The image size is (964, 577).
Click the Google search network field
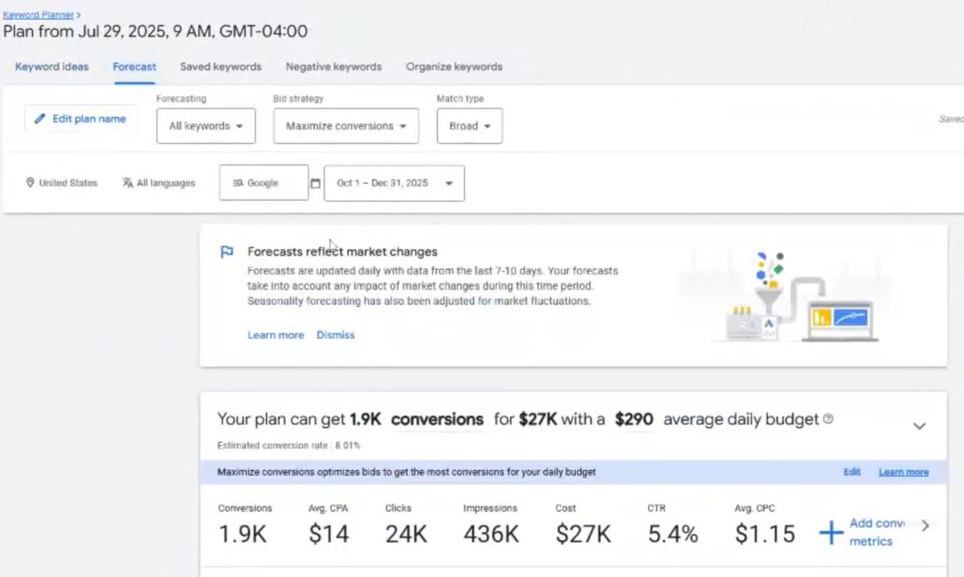(x=263, y=183)
